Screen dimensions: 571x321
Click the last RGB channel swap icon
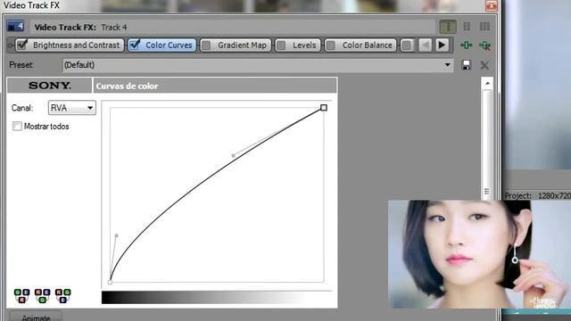(x=63, y=295)
